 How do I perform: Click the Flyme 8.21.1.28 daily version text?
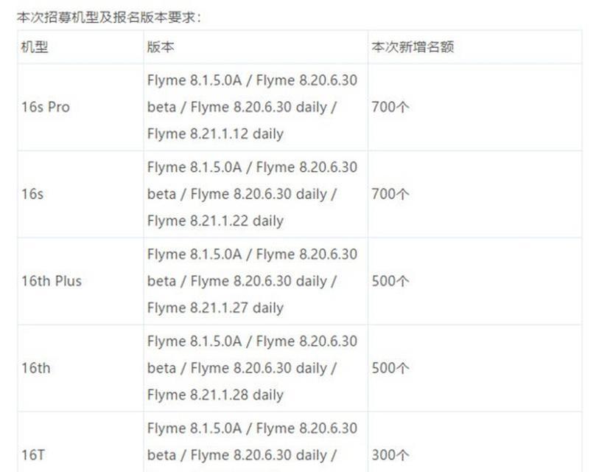point(216,395)
